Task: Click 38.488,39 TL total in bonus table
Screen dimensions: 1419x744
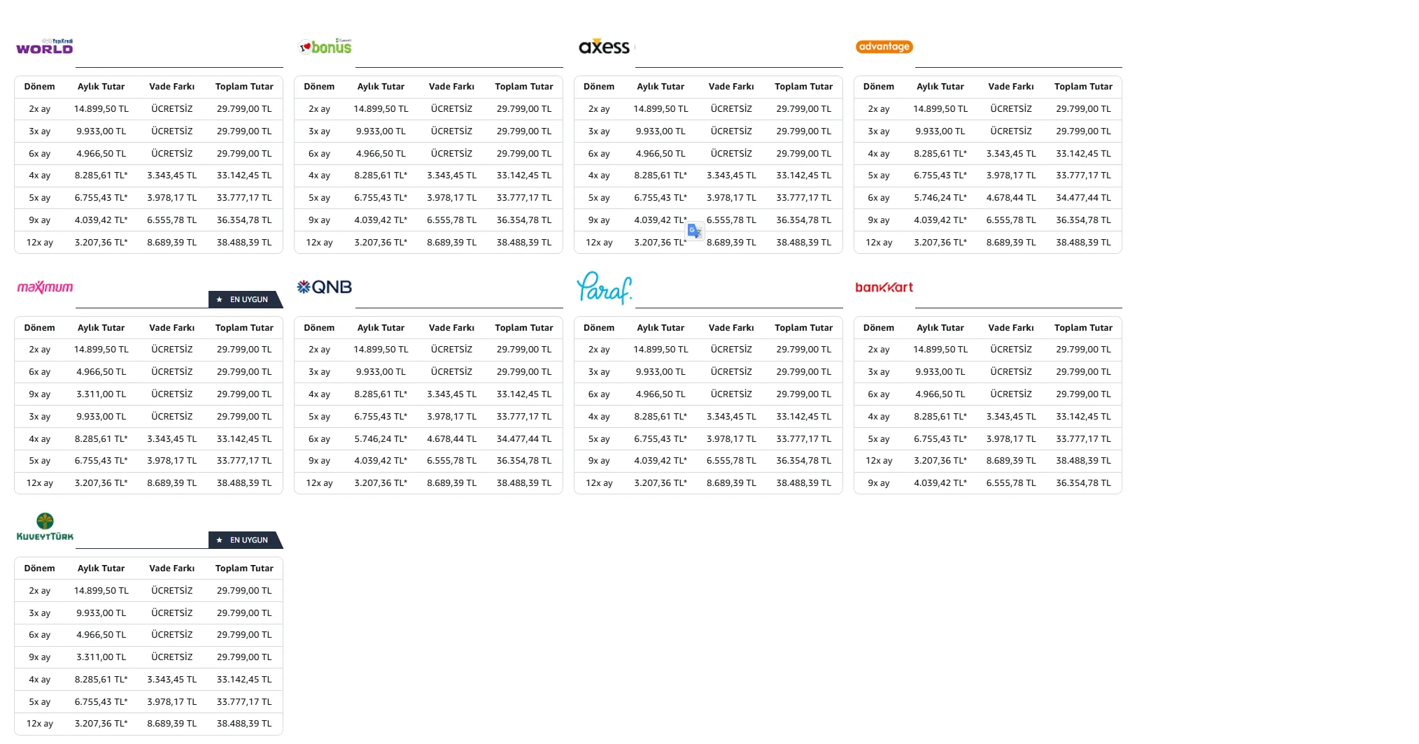Action: click(524, 243)
